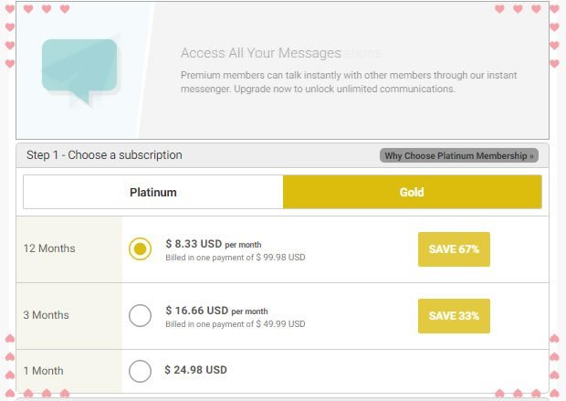This screenshot has height=401, width=566.
Task: Select the 3 Months radio button
Action: (140, 315)
